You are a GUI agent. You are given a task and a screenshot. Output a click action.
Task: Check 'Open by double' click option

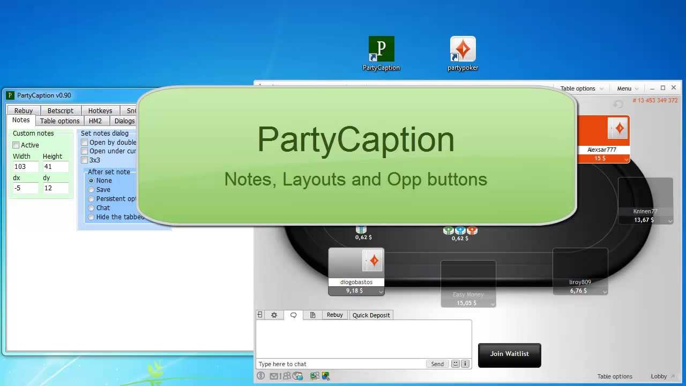pos(85,143)
